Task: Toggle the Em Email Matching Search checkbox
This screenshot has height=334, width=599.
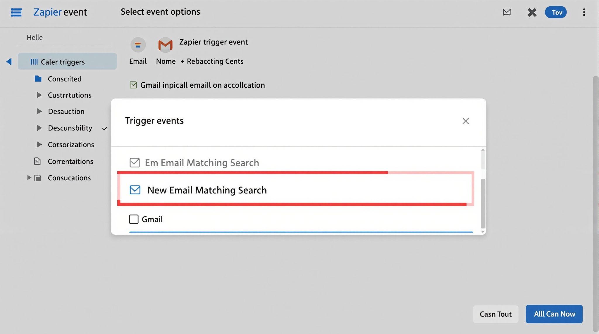Action: pos(135,162)
